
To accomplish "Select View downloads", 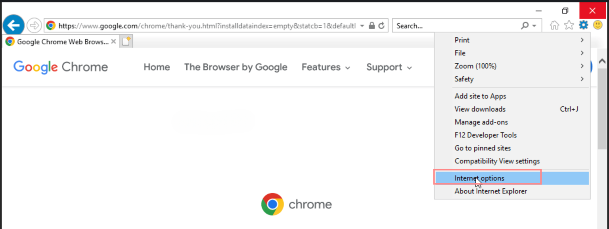I will point(480,109).
